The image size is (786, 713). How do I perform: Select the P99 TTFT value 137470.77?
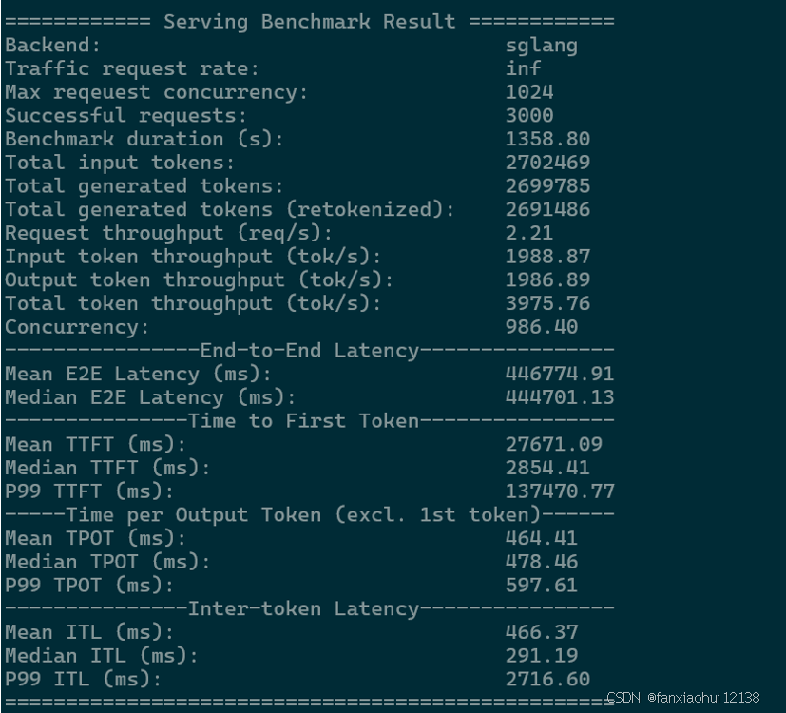(x=560, y=491)
